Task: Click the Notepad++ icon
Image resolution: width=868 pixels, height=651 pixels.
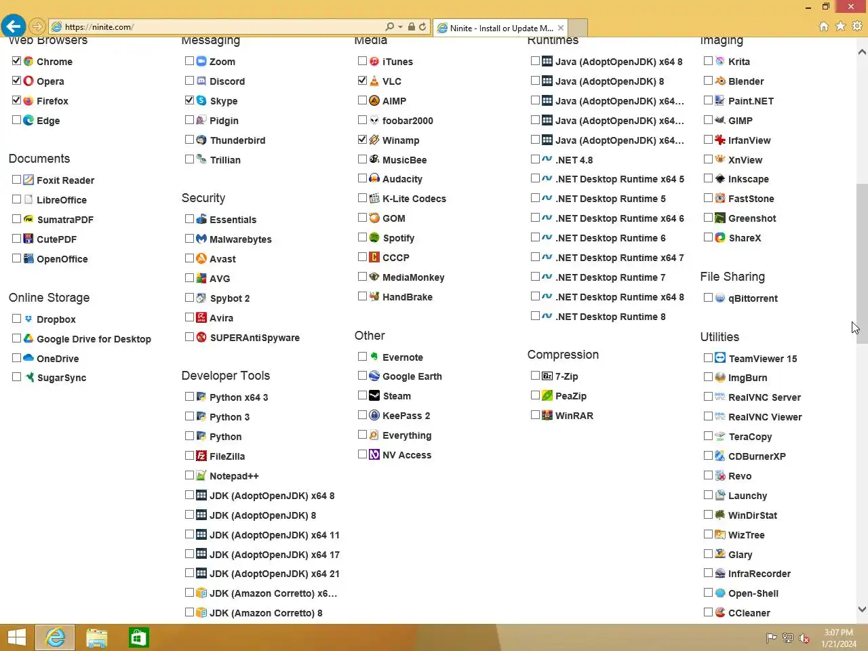Action: coord(201,475)
